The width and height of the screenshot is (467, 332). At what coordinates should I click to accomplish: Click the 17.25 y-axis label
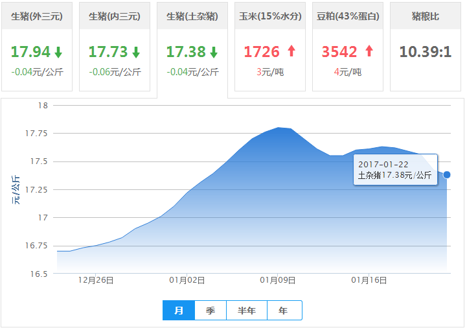36,190
